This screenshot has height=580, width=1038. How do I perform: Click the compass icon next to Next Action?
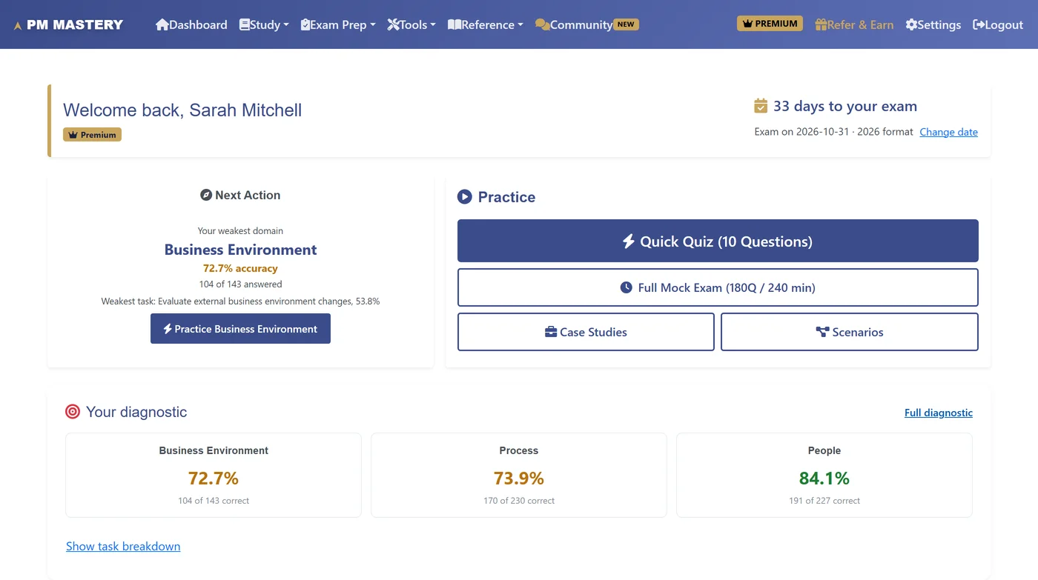[206, 195]
